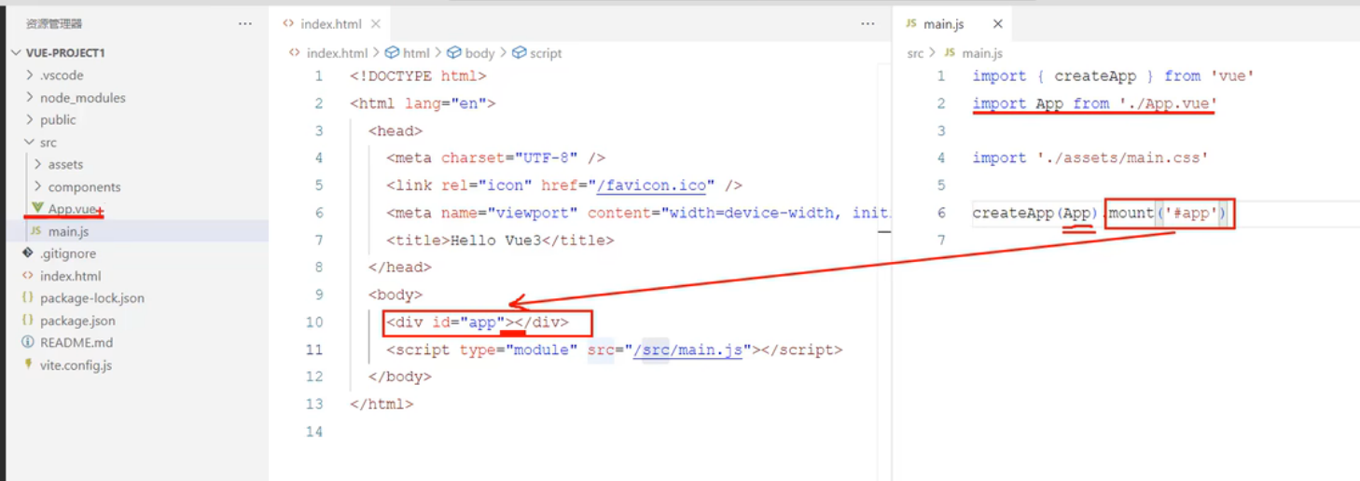Click line number 6 in main.js gutter
This screenshot has height=481, width=1360.
[941, 213]
